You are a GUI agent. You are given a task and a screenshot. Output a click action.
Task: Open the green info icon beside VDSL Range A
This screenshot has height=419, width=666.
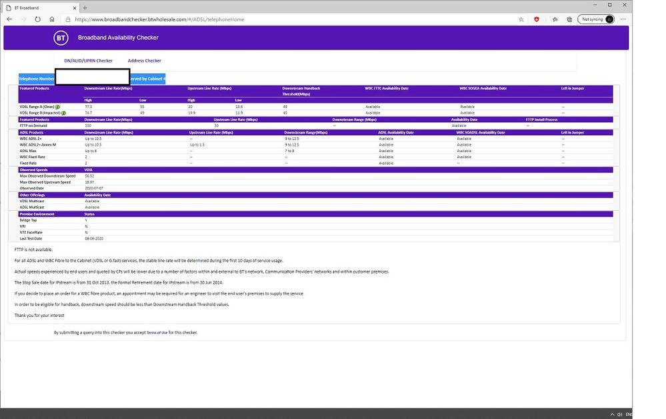coord(58,107)
